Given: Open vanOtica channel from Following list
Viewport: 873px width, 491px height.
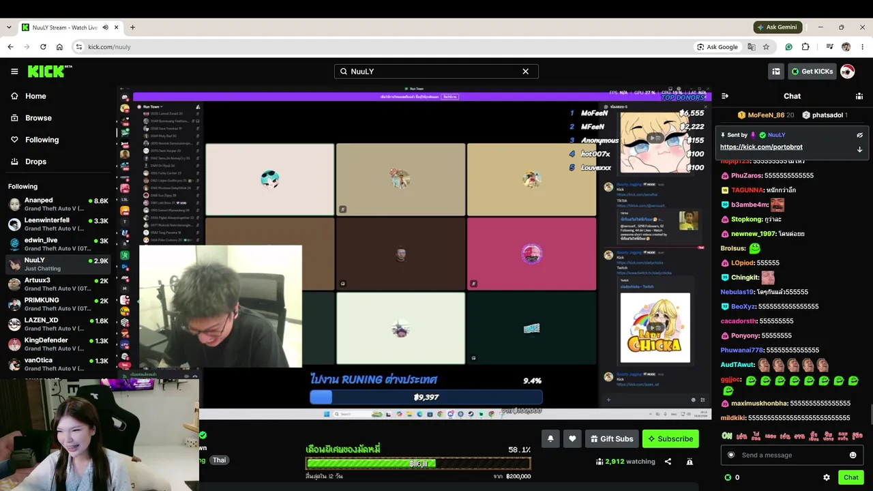Looking at the screenshot, I should click(58, 364).
